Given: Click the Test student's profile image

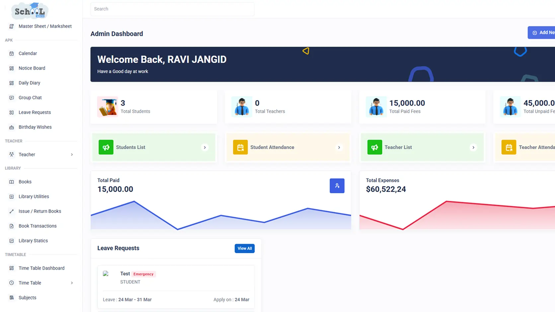Looking at the screenshot, I should click(106, 274).
